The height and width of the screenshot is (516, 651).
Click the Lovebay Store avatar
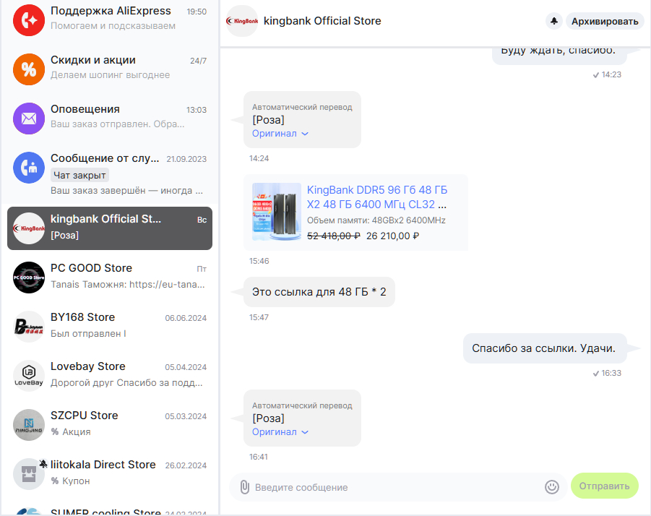click(29, 376)
